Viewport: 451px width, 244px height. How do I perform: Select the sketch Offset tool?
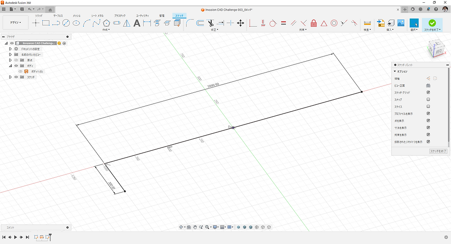click(x=200, y=23)
